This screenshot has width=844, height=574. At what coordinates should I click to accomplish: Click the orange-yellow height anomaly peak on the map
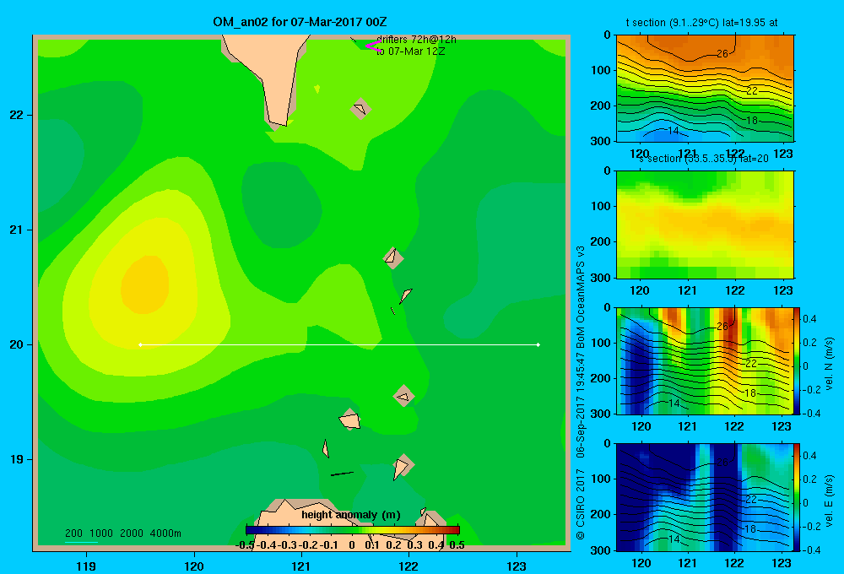(144, 284)
